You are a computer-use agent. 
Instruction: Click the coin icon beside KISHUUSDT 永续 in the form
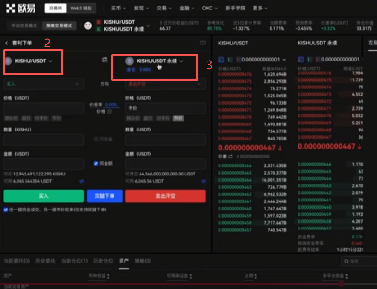click(x=130, y=61)
